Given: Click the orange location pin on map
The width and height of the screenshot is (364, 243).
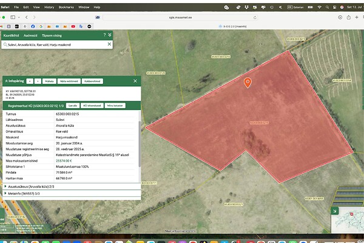Looking at the screenshot, I should pyautogui.click(x=248, y=83).
